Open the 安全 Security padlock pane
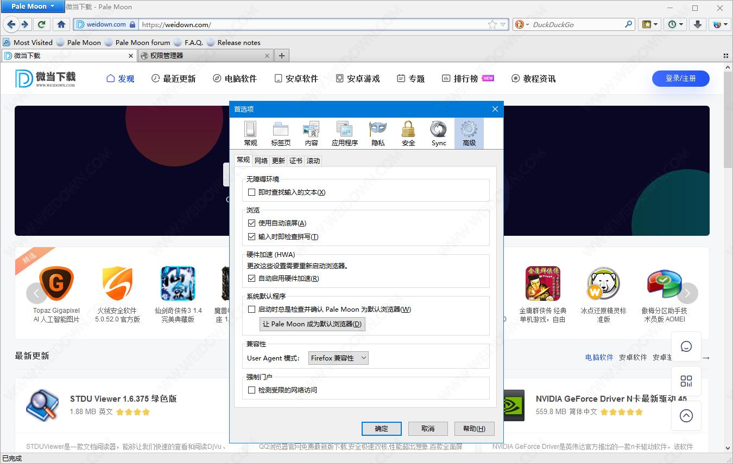Viewport: 733px width, 464px height. pyautogui.click(x=408, y=133)
